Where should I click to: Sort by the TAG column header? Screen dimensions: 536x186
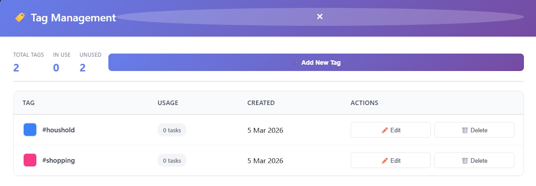pyautogui.click(x=29, y=103)
